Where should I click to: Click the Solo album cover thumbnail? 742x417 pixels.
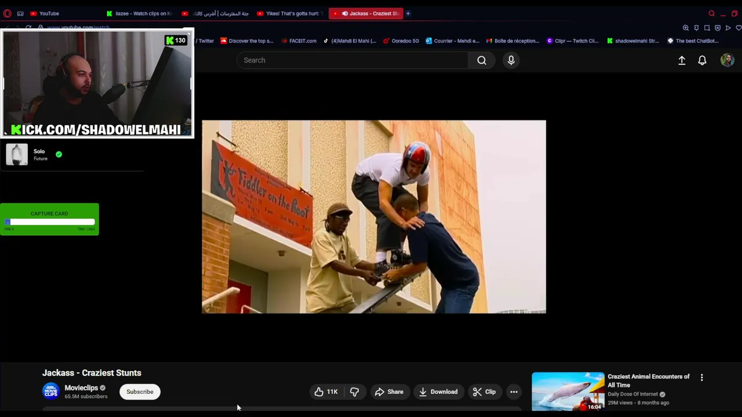(x=17, y=155)
